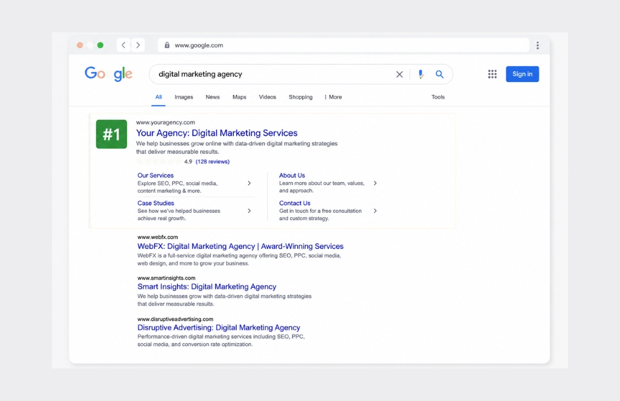Expand the Our Services sitelink chevron
Image resolution: width=620 pixels, height=401 pixels.
249,183
